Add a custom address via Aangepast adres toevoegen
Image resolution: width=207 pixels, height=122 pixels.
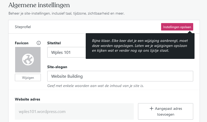pos(166,111)
